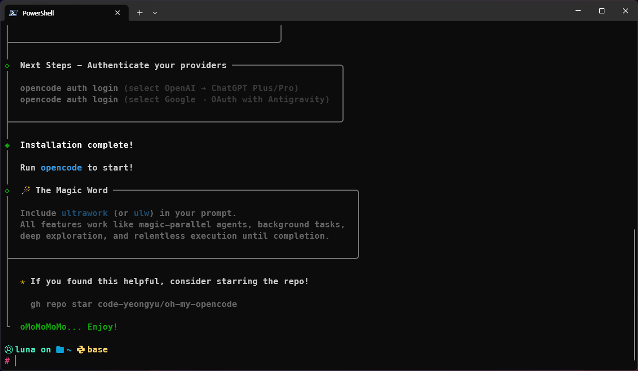Click the folder icon in the prompt
This screenshot has height=371, width=638.
(60, 350)
